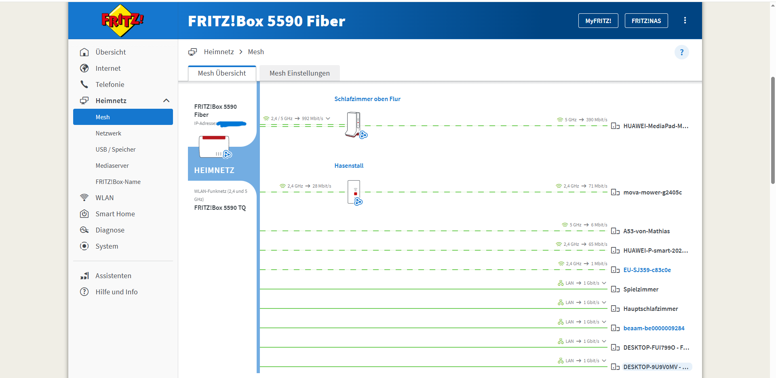Click the Heimnetz breadcrumb icon

click(193, 52)
